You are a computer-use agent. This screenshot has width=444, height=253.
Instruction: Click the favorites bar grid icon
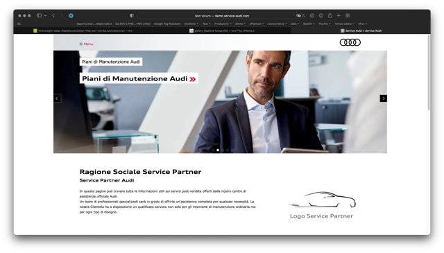(x=19, y=24)
